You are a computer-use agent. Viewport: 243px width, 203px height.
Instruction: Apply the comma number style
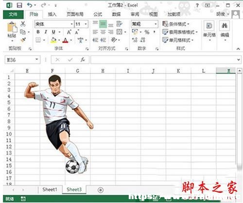155,32
